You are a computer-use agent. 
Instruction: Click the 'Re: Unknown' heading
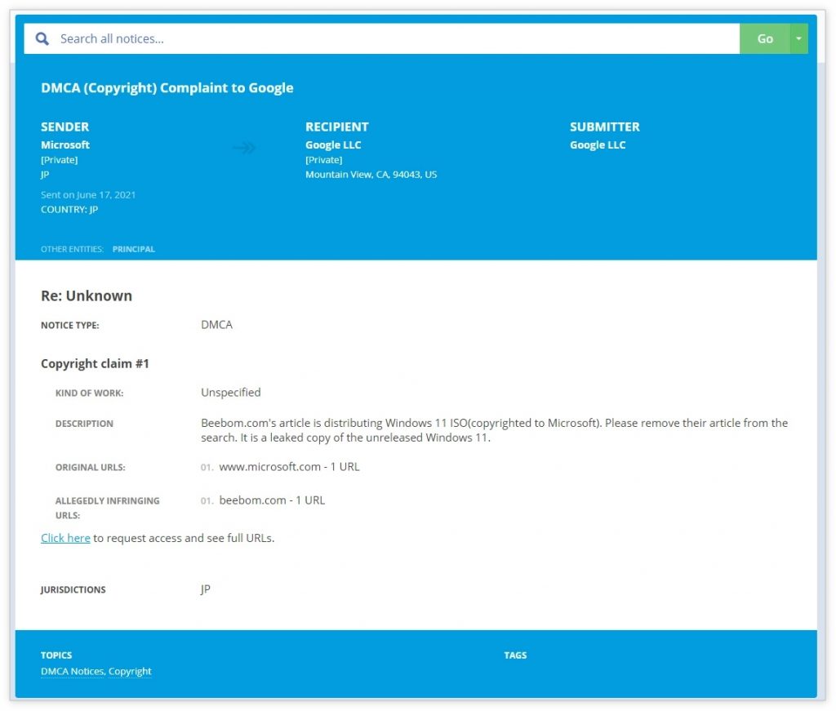pos(87,296)
